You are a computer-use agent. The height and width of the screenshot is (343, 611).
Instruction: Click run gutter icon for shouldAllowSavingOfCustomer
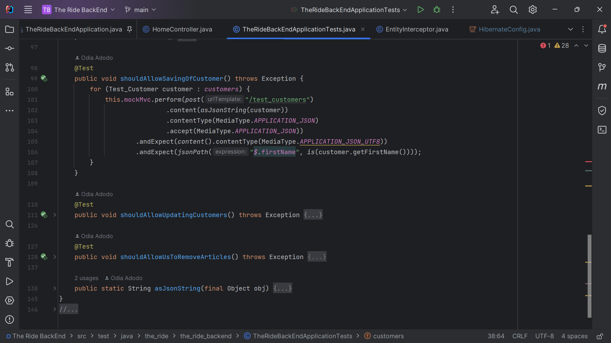[x=44, y=79]
